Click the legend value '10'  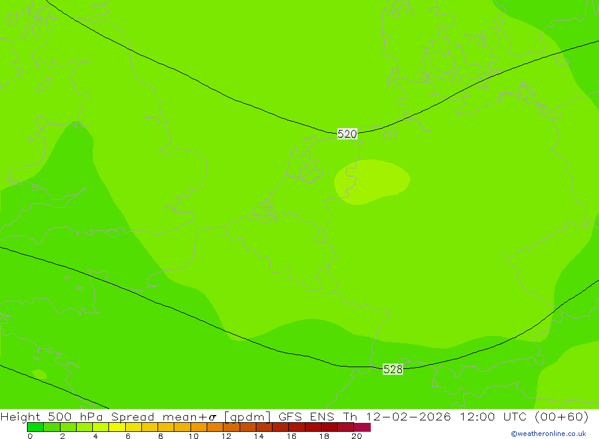(x=193, y=436)
